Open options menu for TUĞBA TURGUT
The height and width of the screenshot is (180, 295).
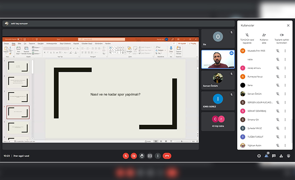[285, 137]
